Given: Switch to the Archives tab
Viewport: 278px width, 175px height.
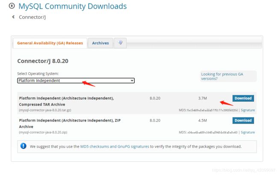Looking at the screenshot, I should 101,43.
